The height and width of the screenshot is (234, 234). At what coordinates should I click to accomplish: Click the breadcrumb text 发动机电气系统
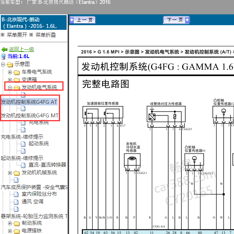point(162,52)
